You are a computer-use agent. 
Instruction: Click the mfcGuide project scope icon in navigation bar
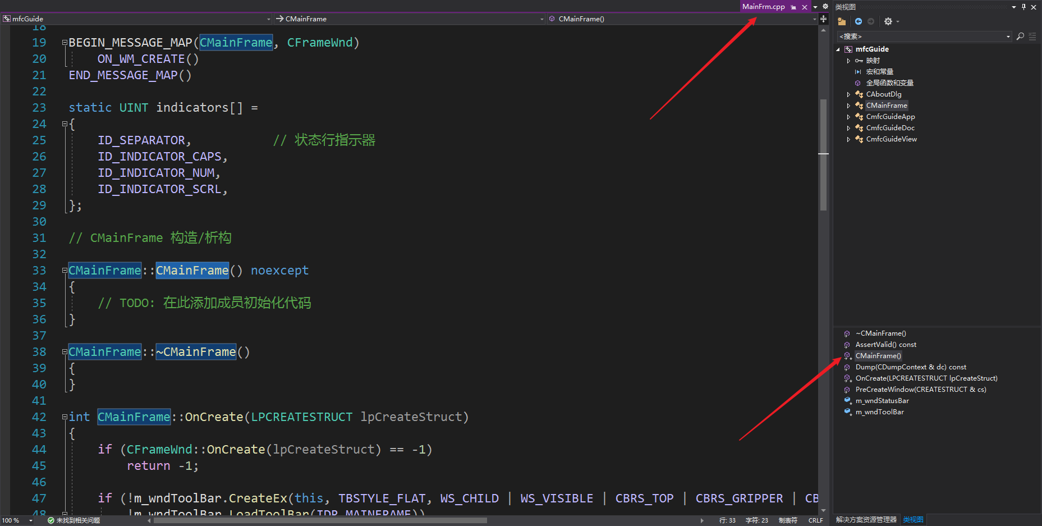click(7, 19)
